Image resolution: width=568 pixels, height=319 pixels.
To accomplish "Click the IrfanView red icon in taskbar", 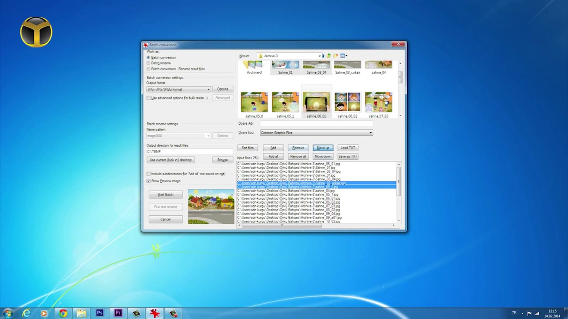I will click(x=154, y=313).
